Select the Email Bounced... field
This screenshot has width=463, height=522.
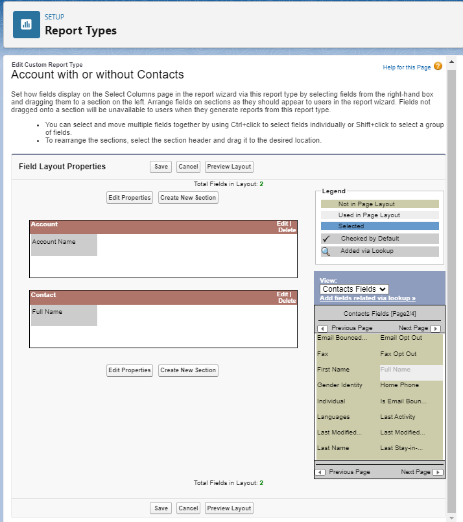(x=348, y=341)
